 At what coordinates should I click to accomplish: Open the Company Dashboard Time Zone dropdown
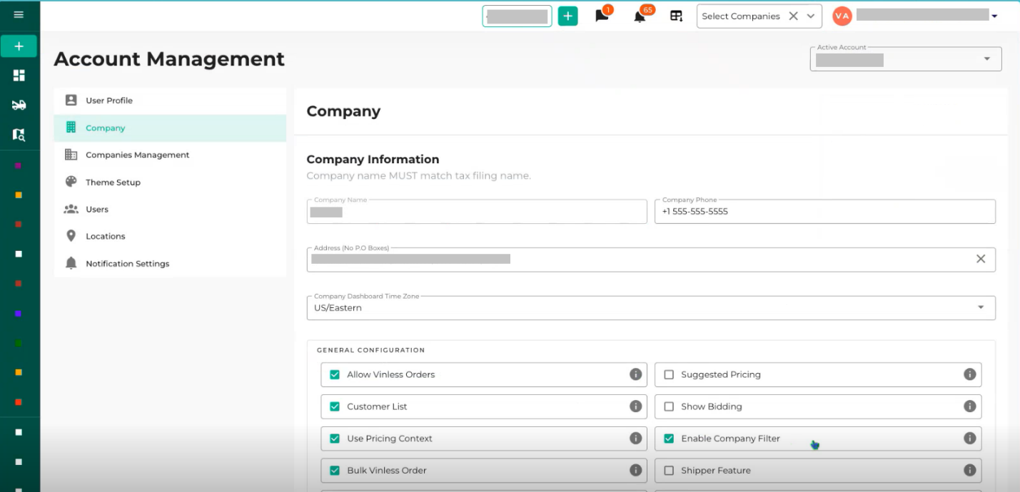pos(651,308)
